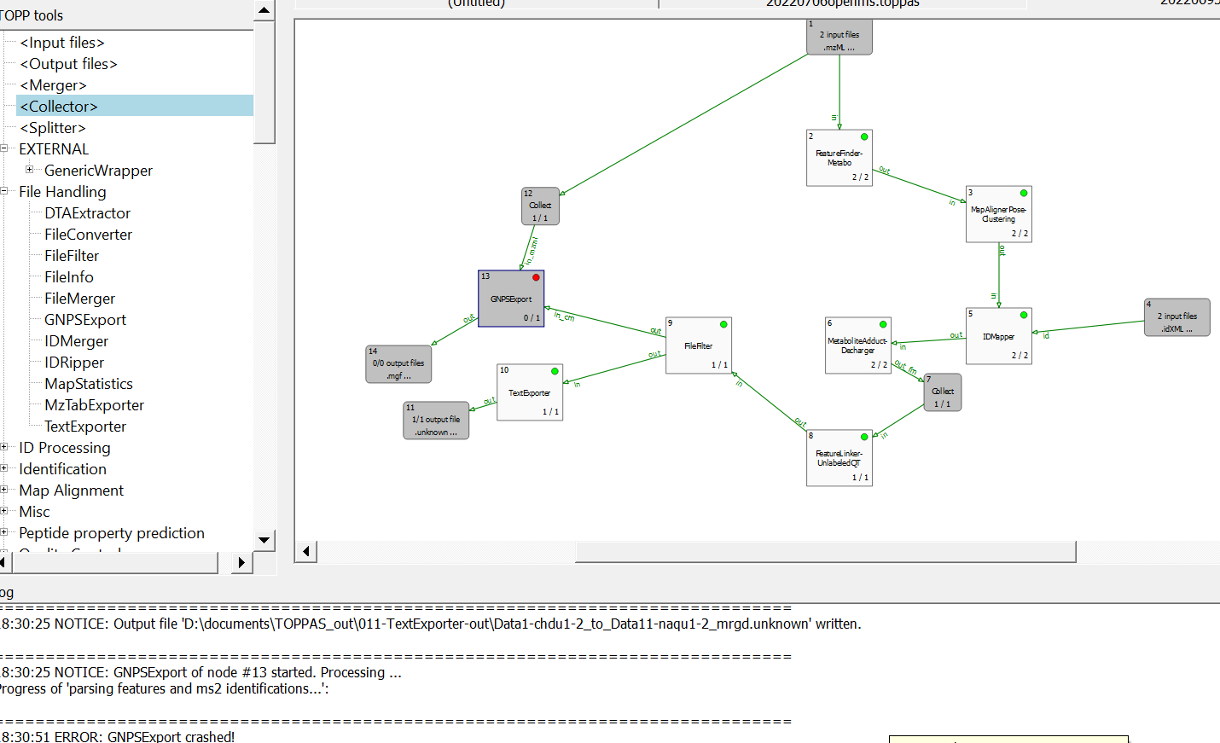
Task: Select the 1/1 output file node 11
Action: [x=436, y=421]
